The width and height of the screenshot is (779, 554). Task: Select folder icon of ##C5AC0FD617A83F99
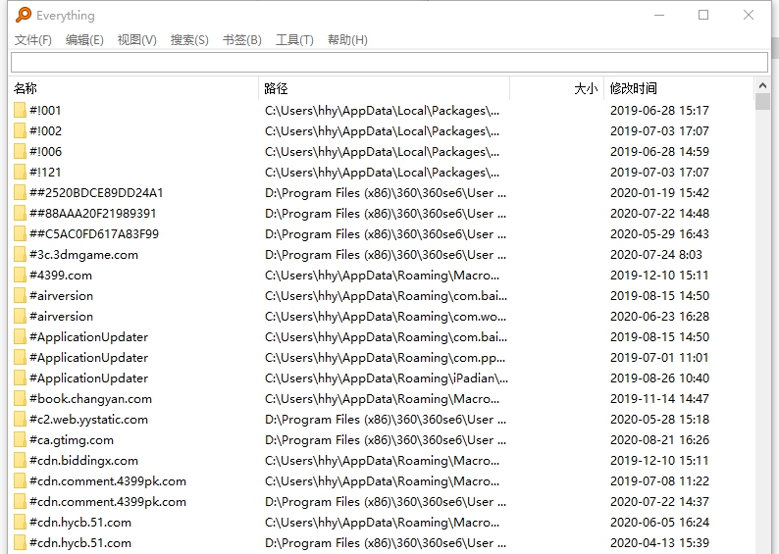[x=20, y=233]
